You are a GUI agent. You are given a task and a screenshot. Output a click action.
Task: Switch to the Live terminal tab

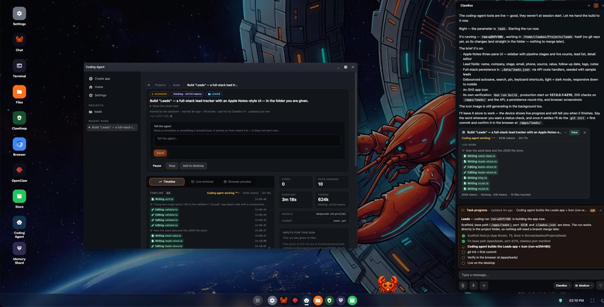pos(202,182)
